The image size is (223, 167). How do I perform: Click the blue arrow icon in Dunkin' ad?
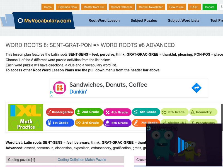(x=197, y=87)
